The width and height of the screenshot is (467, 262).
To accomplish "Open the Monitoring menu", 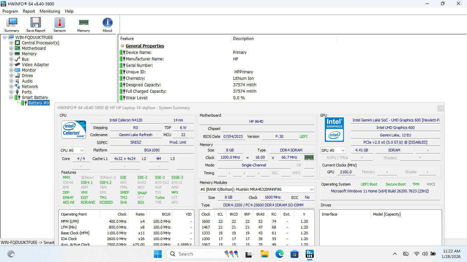I will 50,11.
